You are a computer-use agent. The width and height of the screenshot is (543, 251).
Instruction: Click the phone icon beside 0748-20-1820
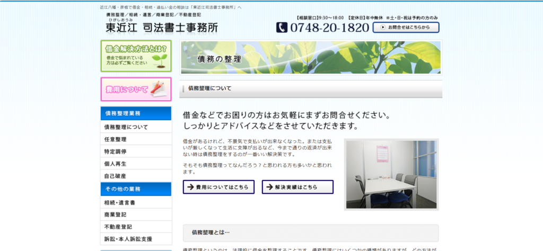[x=282, y=28]
